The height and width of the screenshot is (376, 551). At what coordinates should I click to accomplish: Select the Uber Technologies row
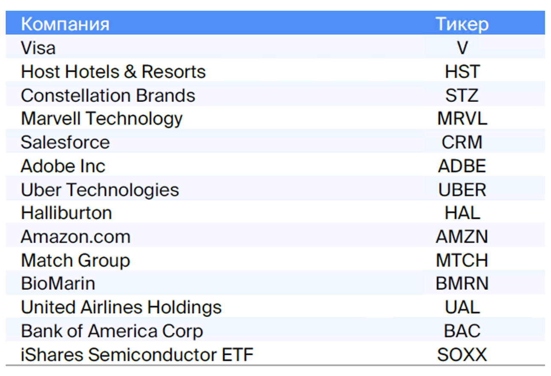coord(275,190)
